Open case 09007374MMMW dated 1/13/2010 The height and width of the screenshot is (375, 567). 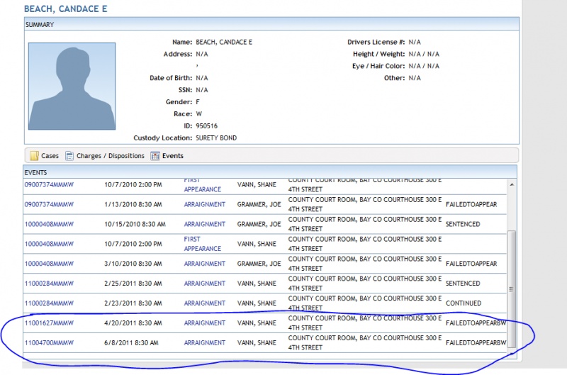click(x=49, y=204)
